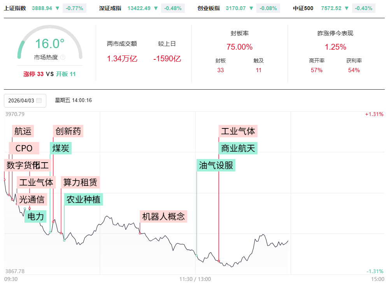Click the calendar icon in the date field

(39, 101)
